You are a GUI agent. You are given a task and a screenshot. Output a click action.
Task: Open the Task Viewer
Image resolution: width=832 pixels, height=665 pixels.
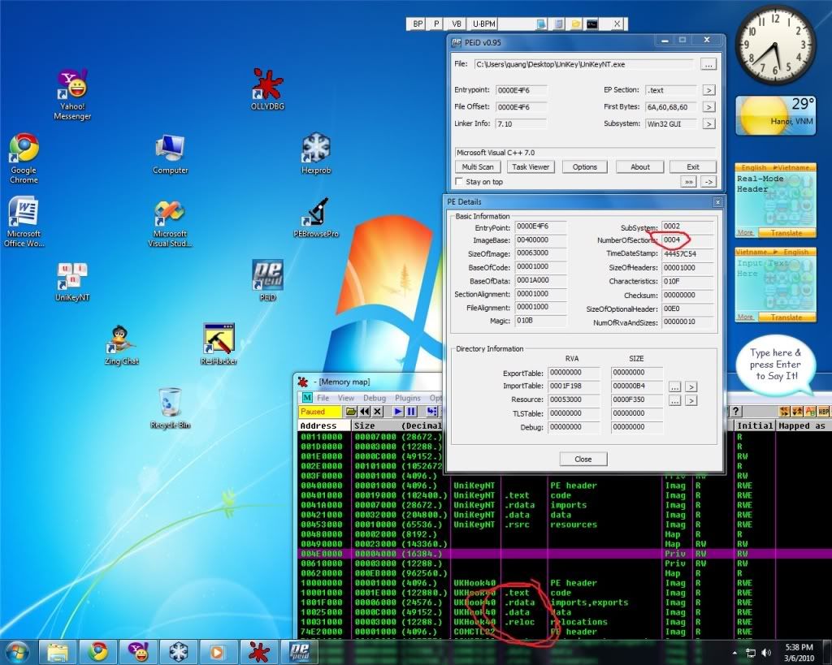pyautogui.click(x=531, y=167)
